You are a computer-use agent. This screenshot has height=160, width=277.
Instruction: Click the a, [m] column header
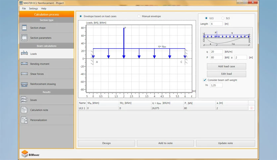pyautogui.click(x=232, y=103)
